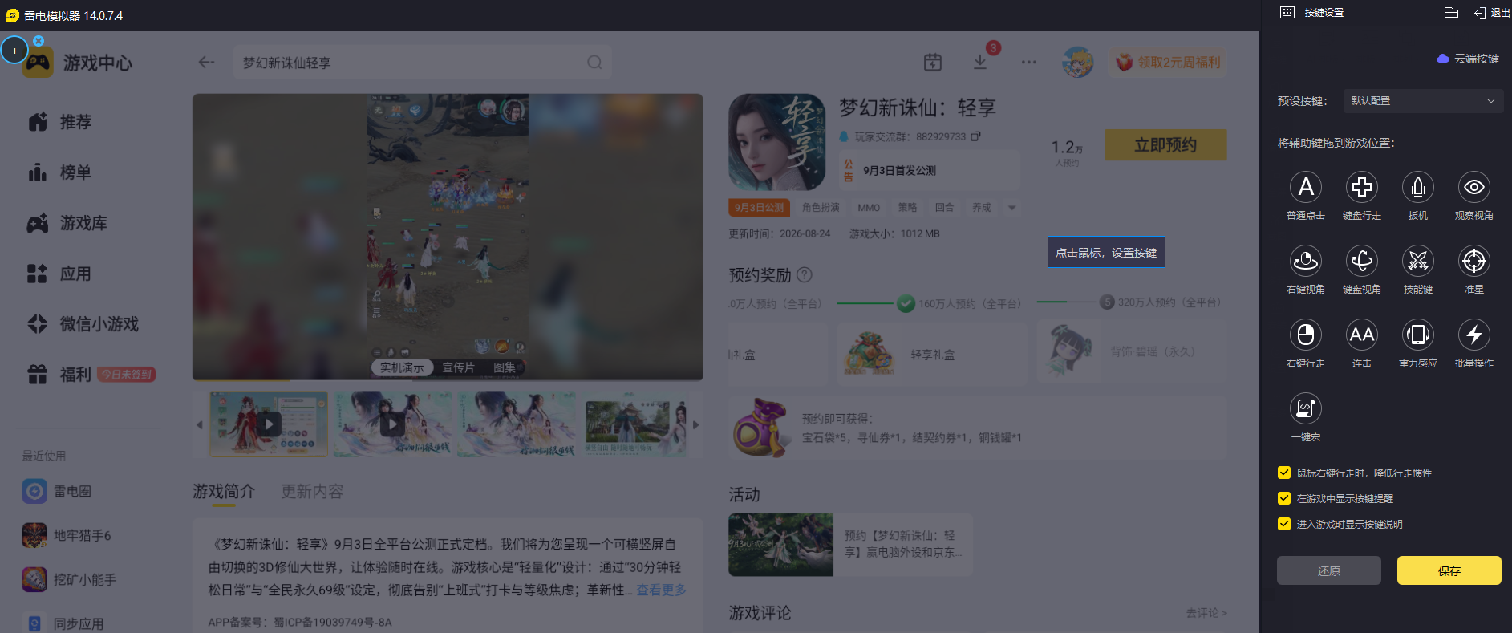Play the first video thumbnail with red-dressed character
1512x633 pixels.
pos(269,424)
